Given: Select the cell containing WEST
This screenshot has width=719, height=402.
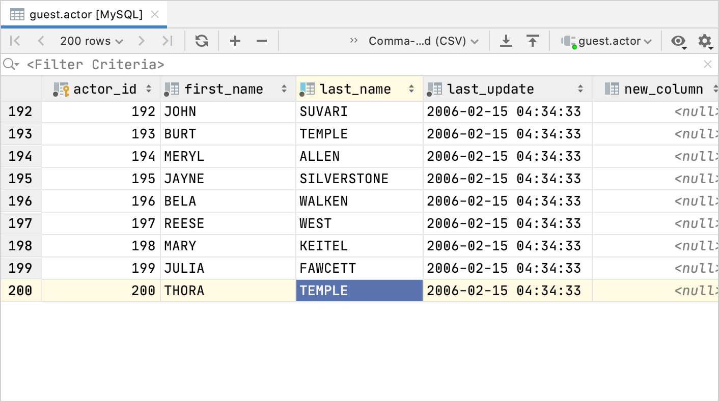Looking at the screenshot, I should pos(359,223).
